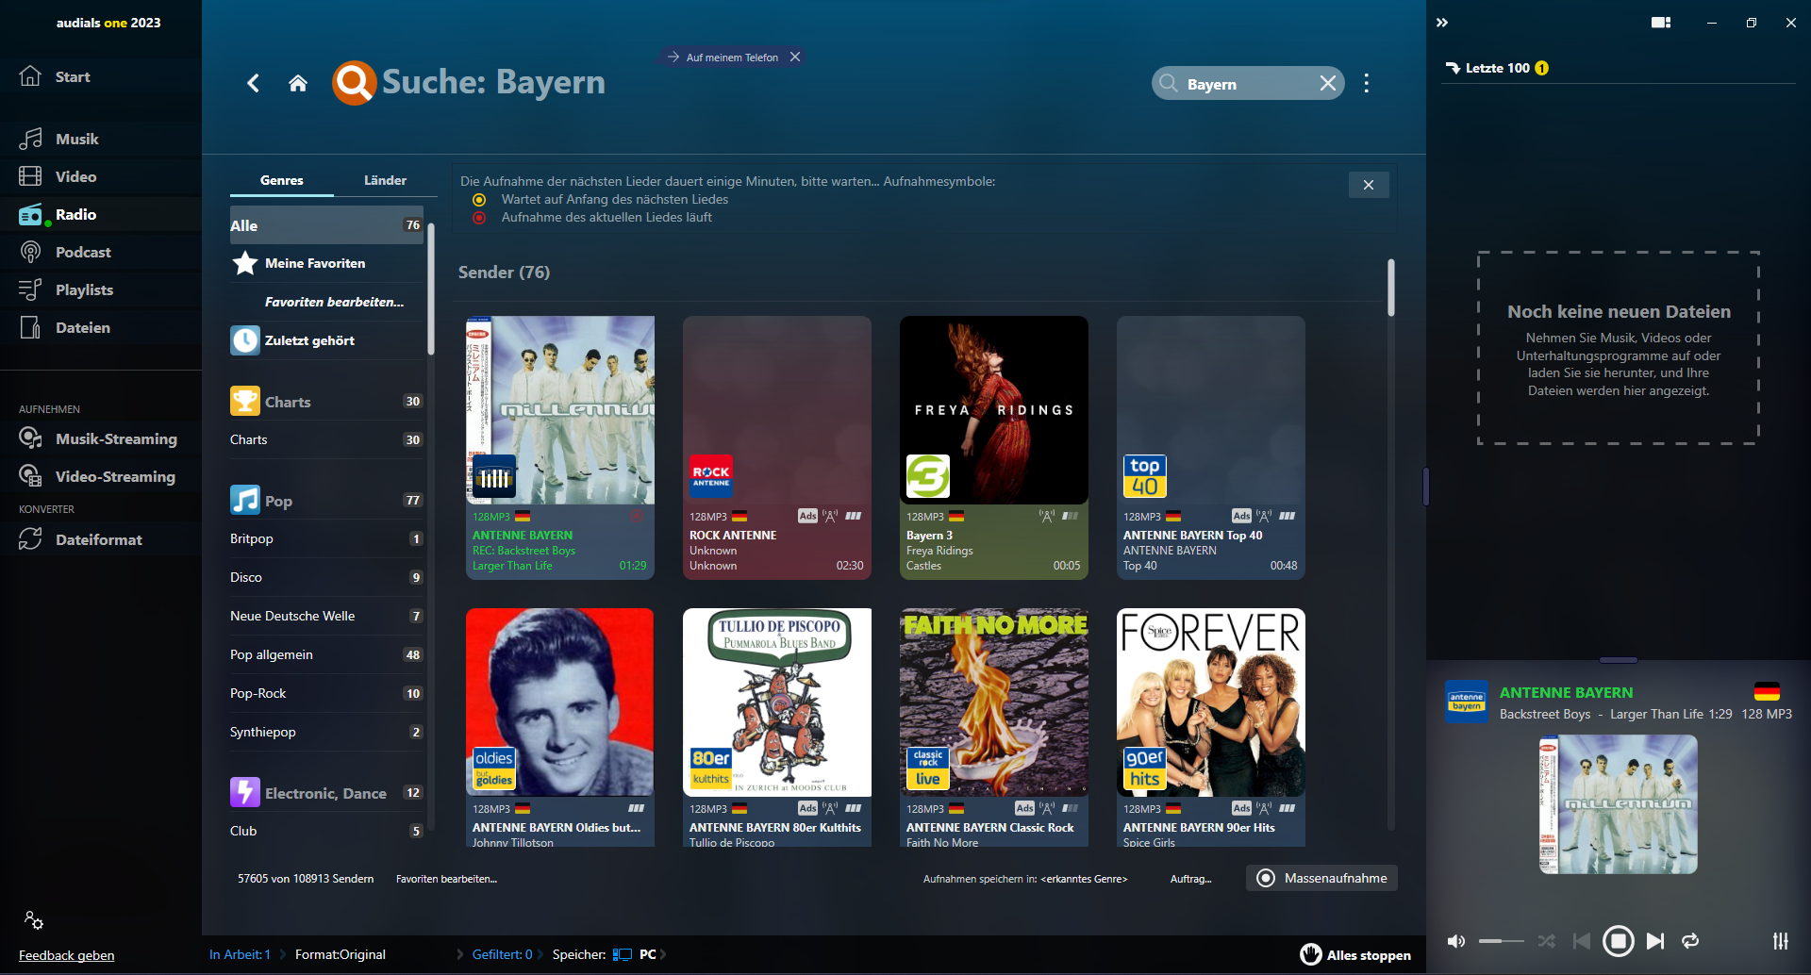Open ANTENNE BAYERN 80er Kulthits card

777,727
